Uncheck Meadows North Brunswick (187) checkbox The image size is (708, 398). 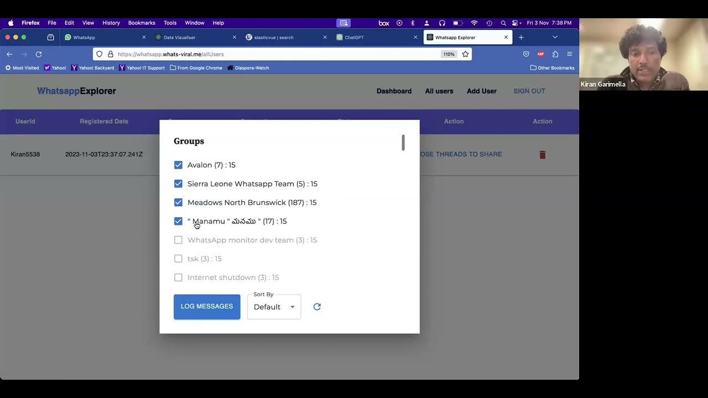click(x=178, y=202)
